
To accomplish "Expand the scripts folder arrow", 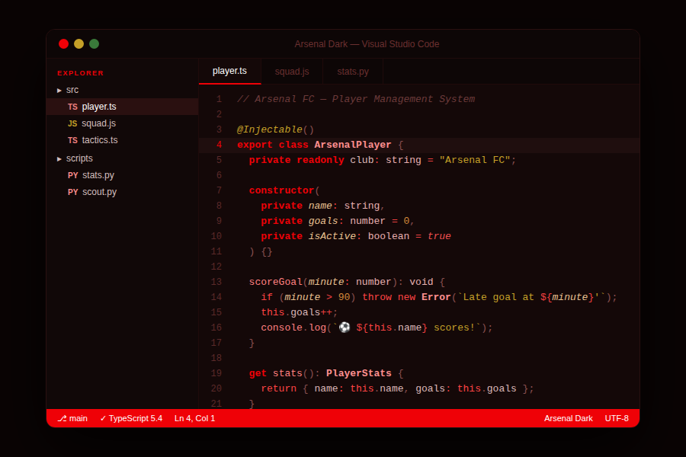I will click(x=59, y=159).
